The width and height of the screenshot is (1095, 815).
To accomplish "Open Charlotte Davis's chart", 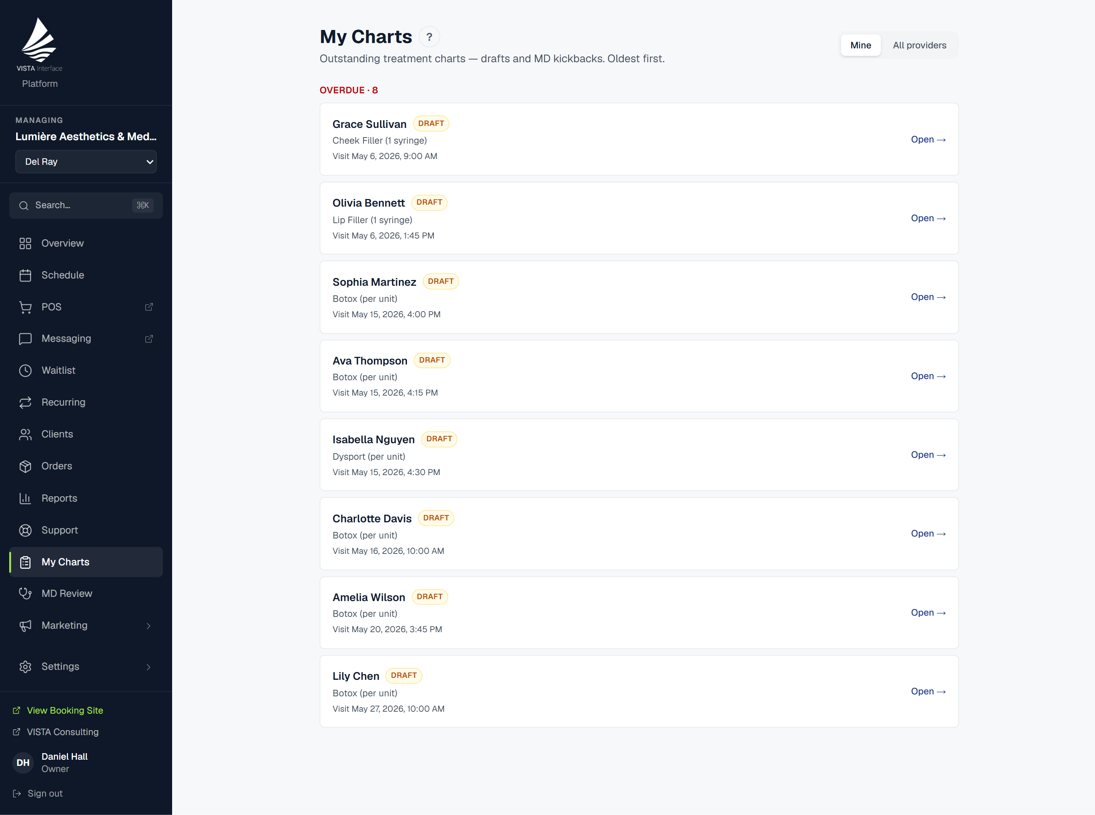I will [928, 534].
